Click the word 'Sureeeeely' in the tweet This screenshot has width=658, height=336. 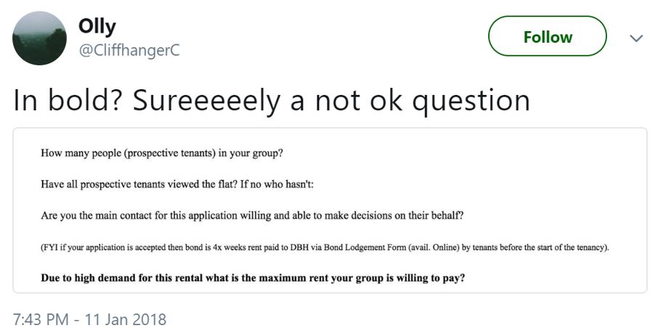coord(206,101)
